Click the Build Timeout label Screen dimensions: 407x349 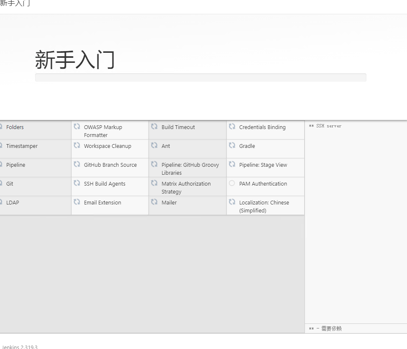(178, 127)
